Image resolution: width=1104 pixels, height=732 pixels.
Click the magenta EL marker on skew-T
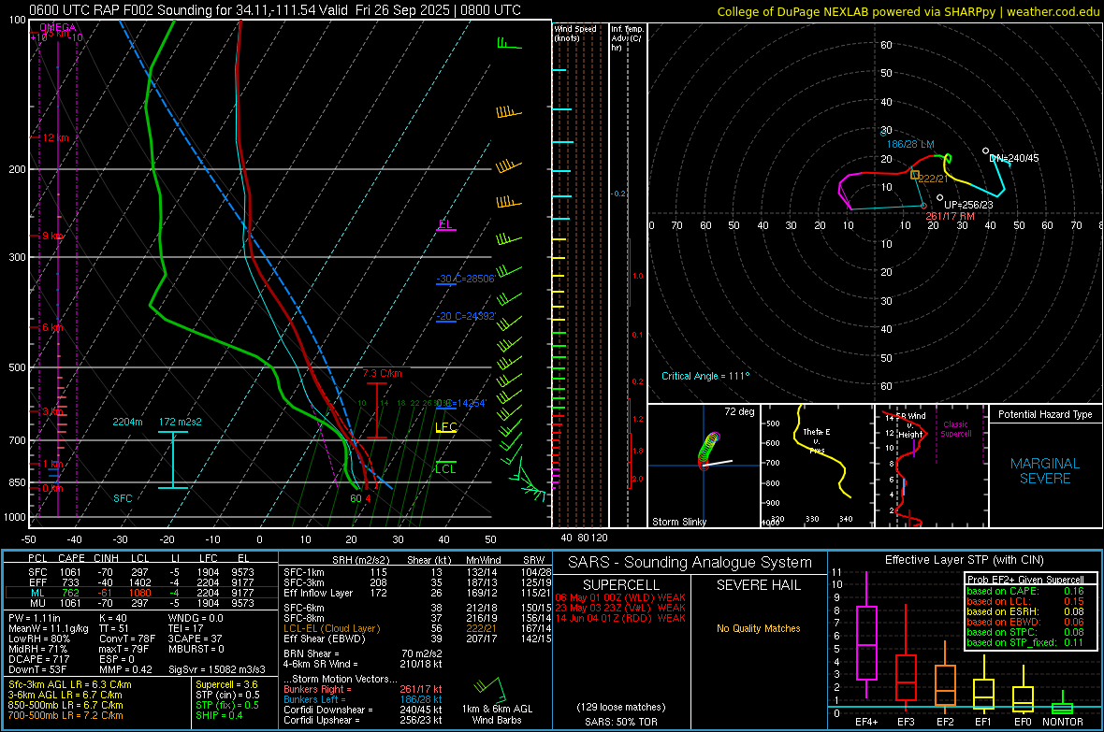click(x=445, y=225)
